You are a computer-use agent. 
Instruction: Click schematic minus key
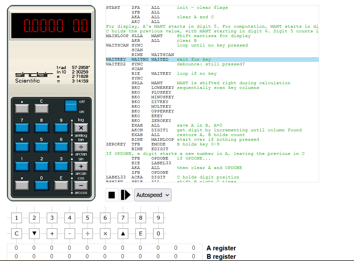coord(70,234)
